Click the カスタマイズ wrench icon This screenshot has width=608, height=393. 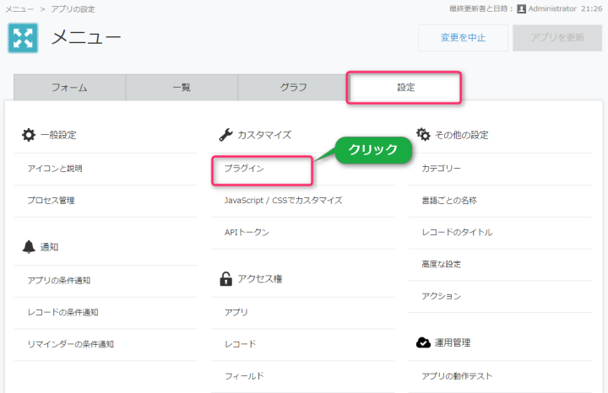click(x=225, y=135)
